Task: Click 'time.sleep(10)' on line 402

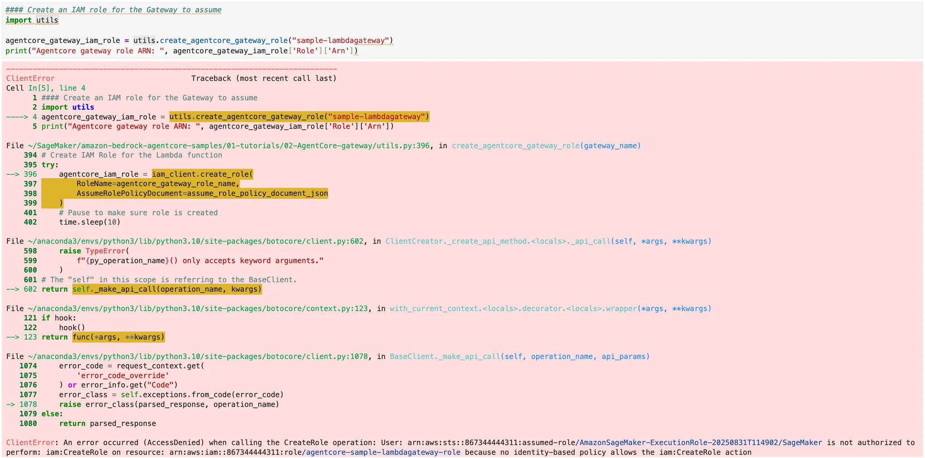Action: [90, 222]
